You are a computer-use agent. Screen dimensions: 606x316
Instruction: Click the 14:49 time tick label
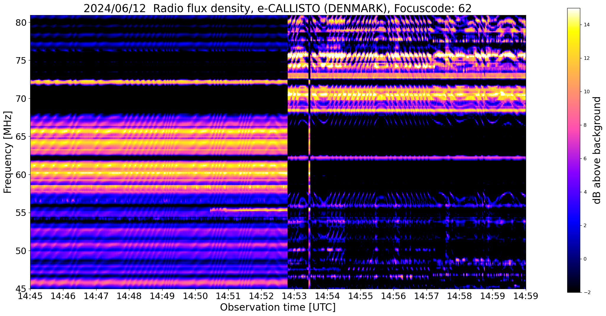pos(162,296)
